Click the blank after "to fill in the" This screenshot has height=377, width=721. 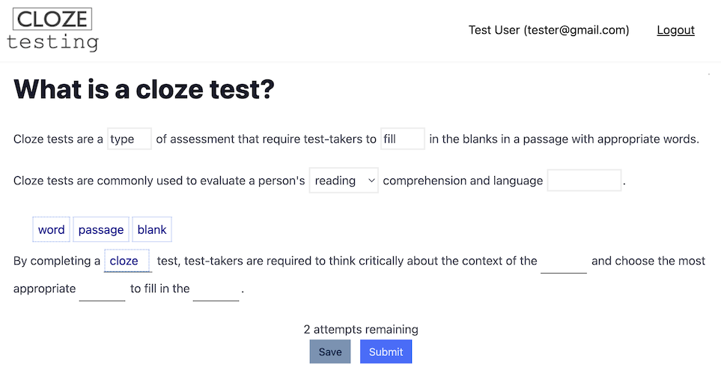click(x=216, y=289)
